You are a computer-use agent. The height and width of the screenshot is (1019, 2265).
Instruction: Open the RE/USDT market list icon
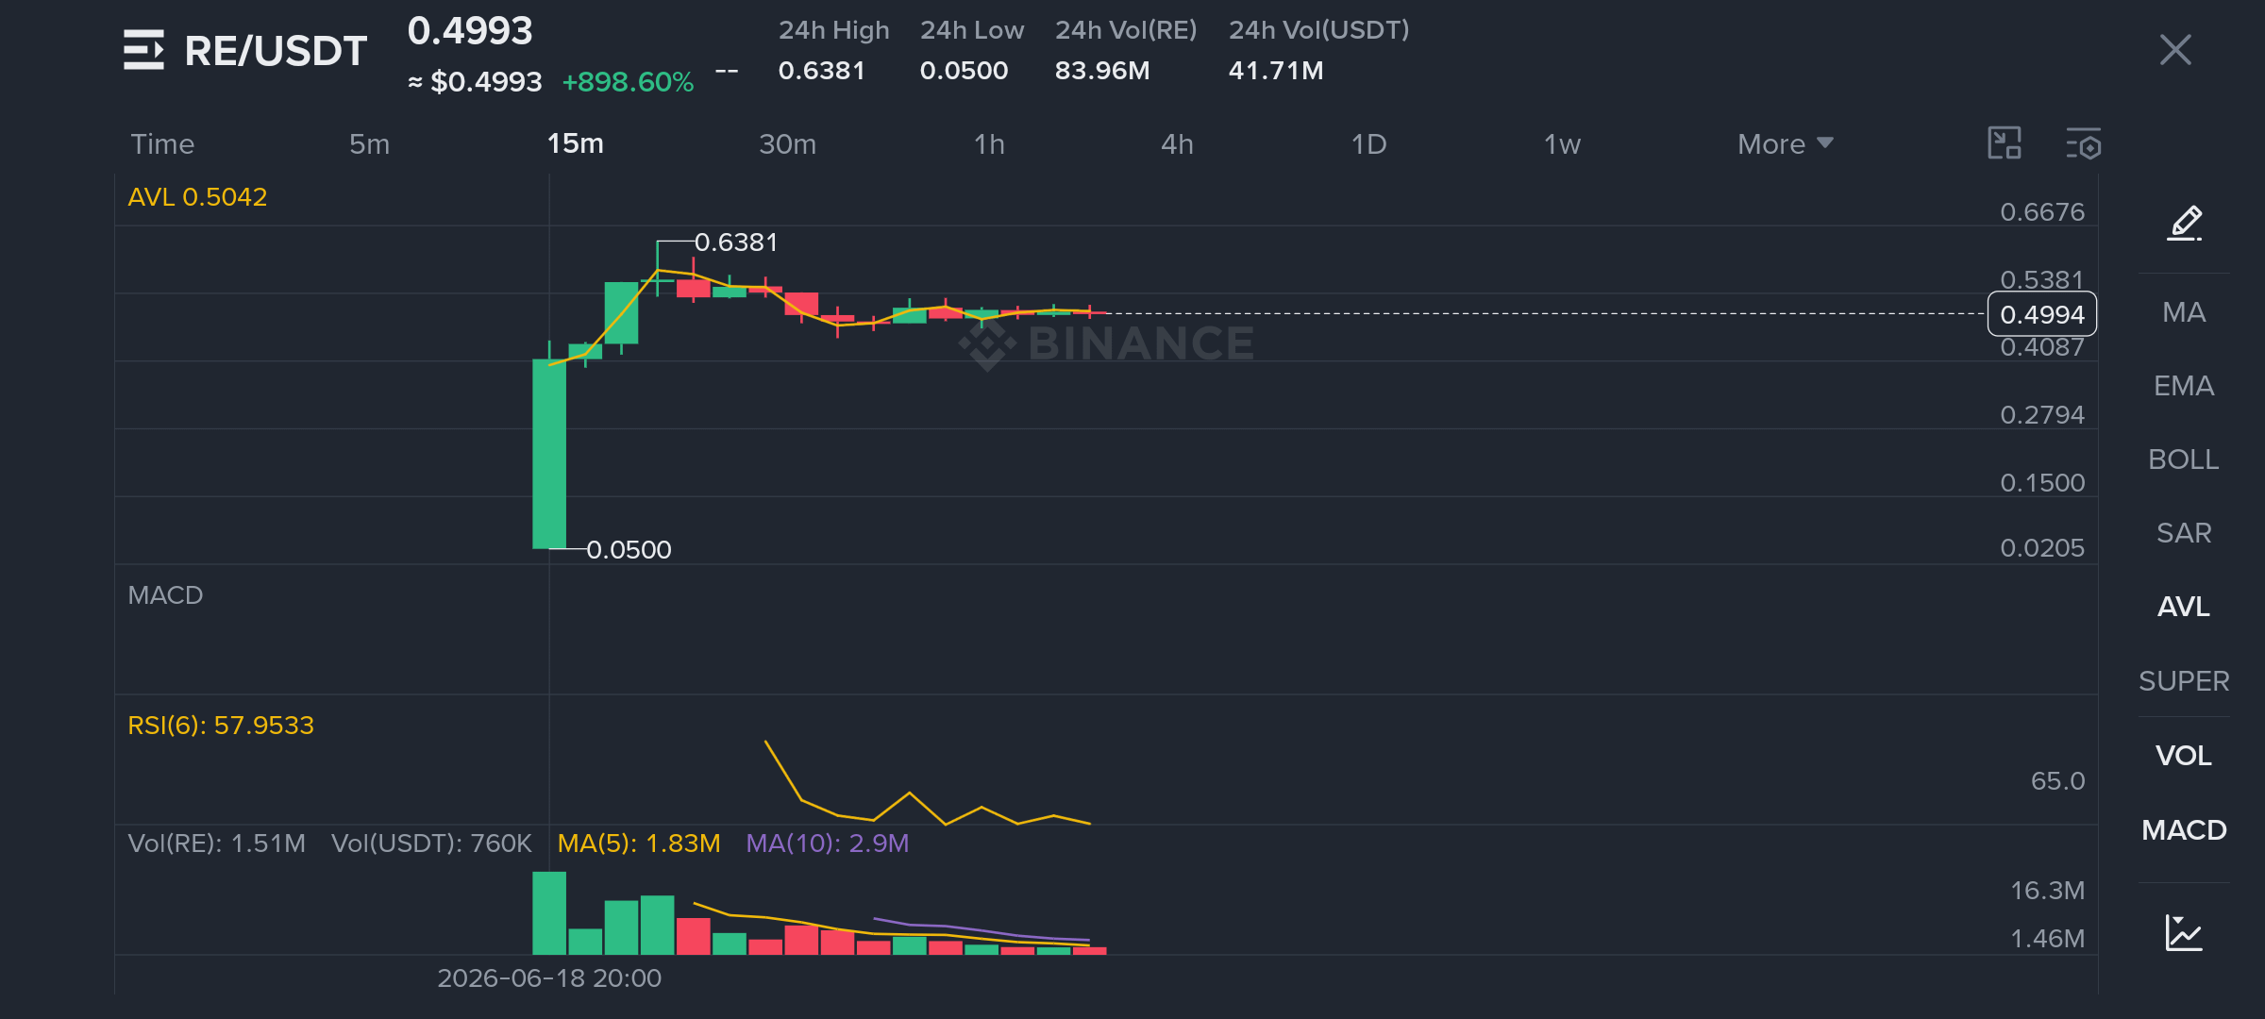[x=143, y=50]
